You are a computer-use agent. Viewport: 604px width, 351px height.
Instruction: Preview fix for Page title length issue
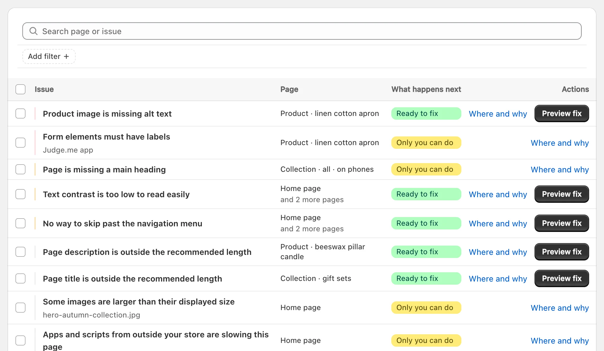click(562, 278)
